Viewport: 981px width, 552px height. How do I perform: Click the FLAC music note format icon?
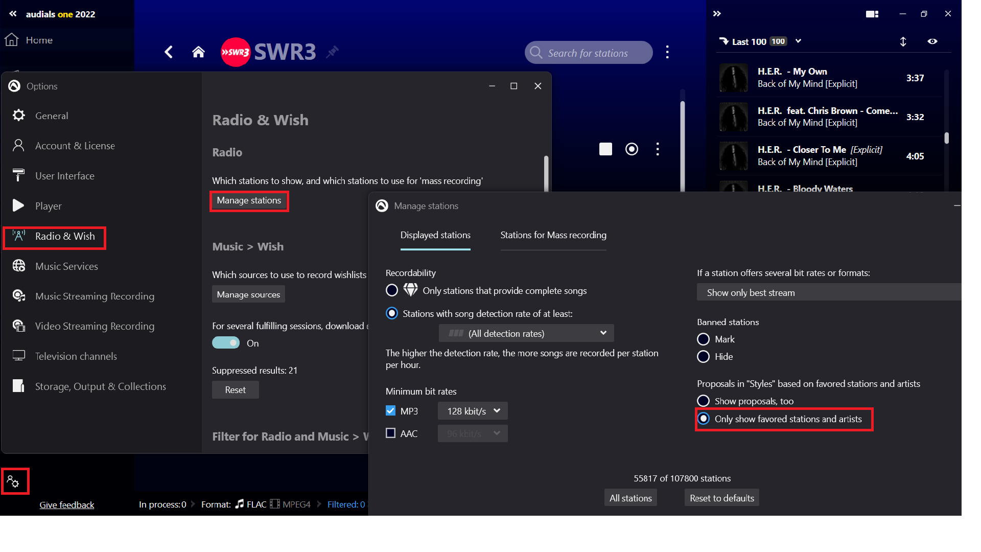(x=239, y=504)
